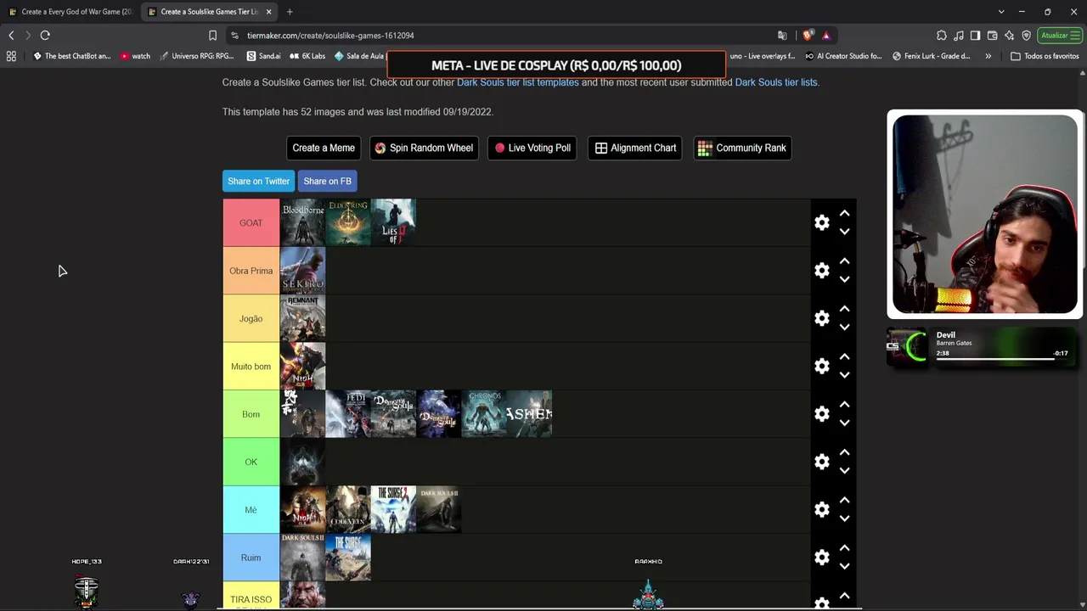1087x611 pixels.
Task: Switch to the Every God of War Game tab
Action: click(x=70, y=12)
